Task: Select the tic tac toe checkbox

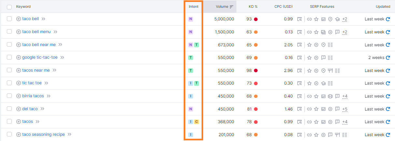Action: (x=9, y=83)
